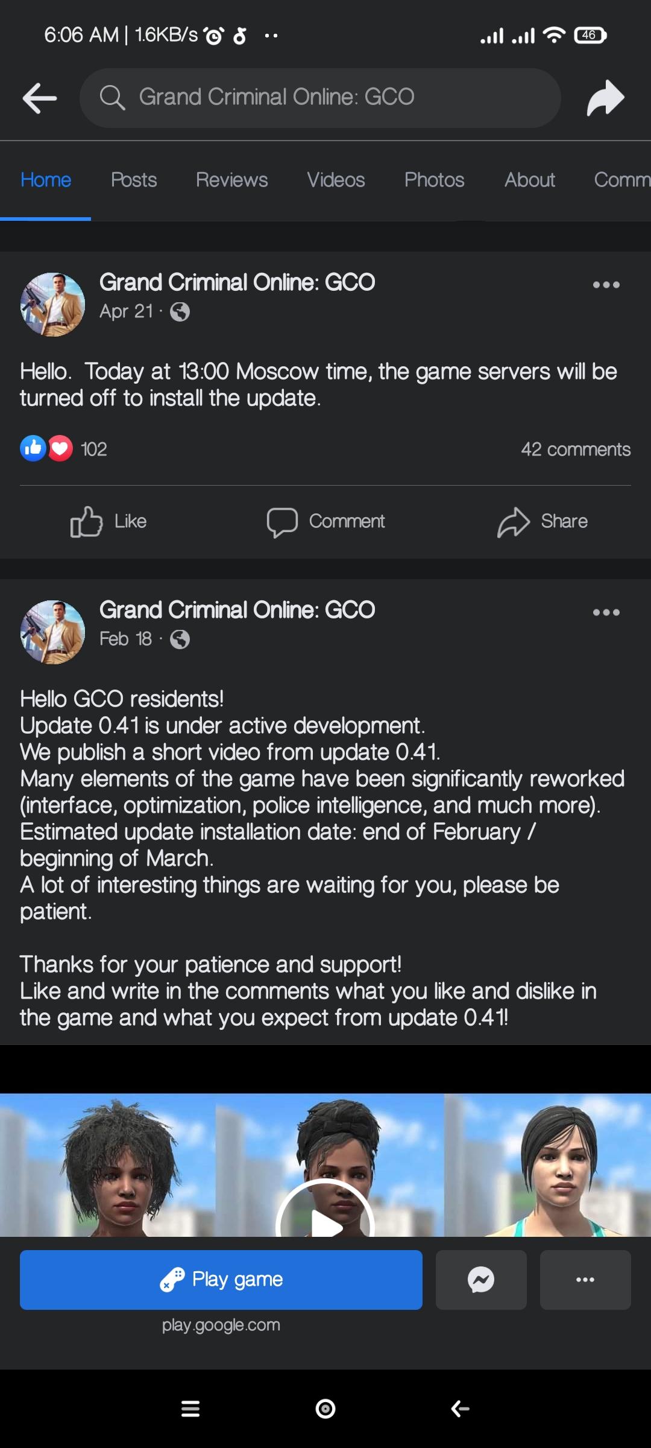Open more options on the Feb 18 post

point(606,612)
